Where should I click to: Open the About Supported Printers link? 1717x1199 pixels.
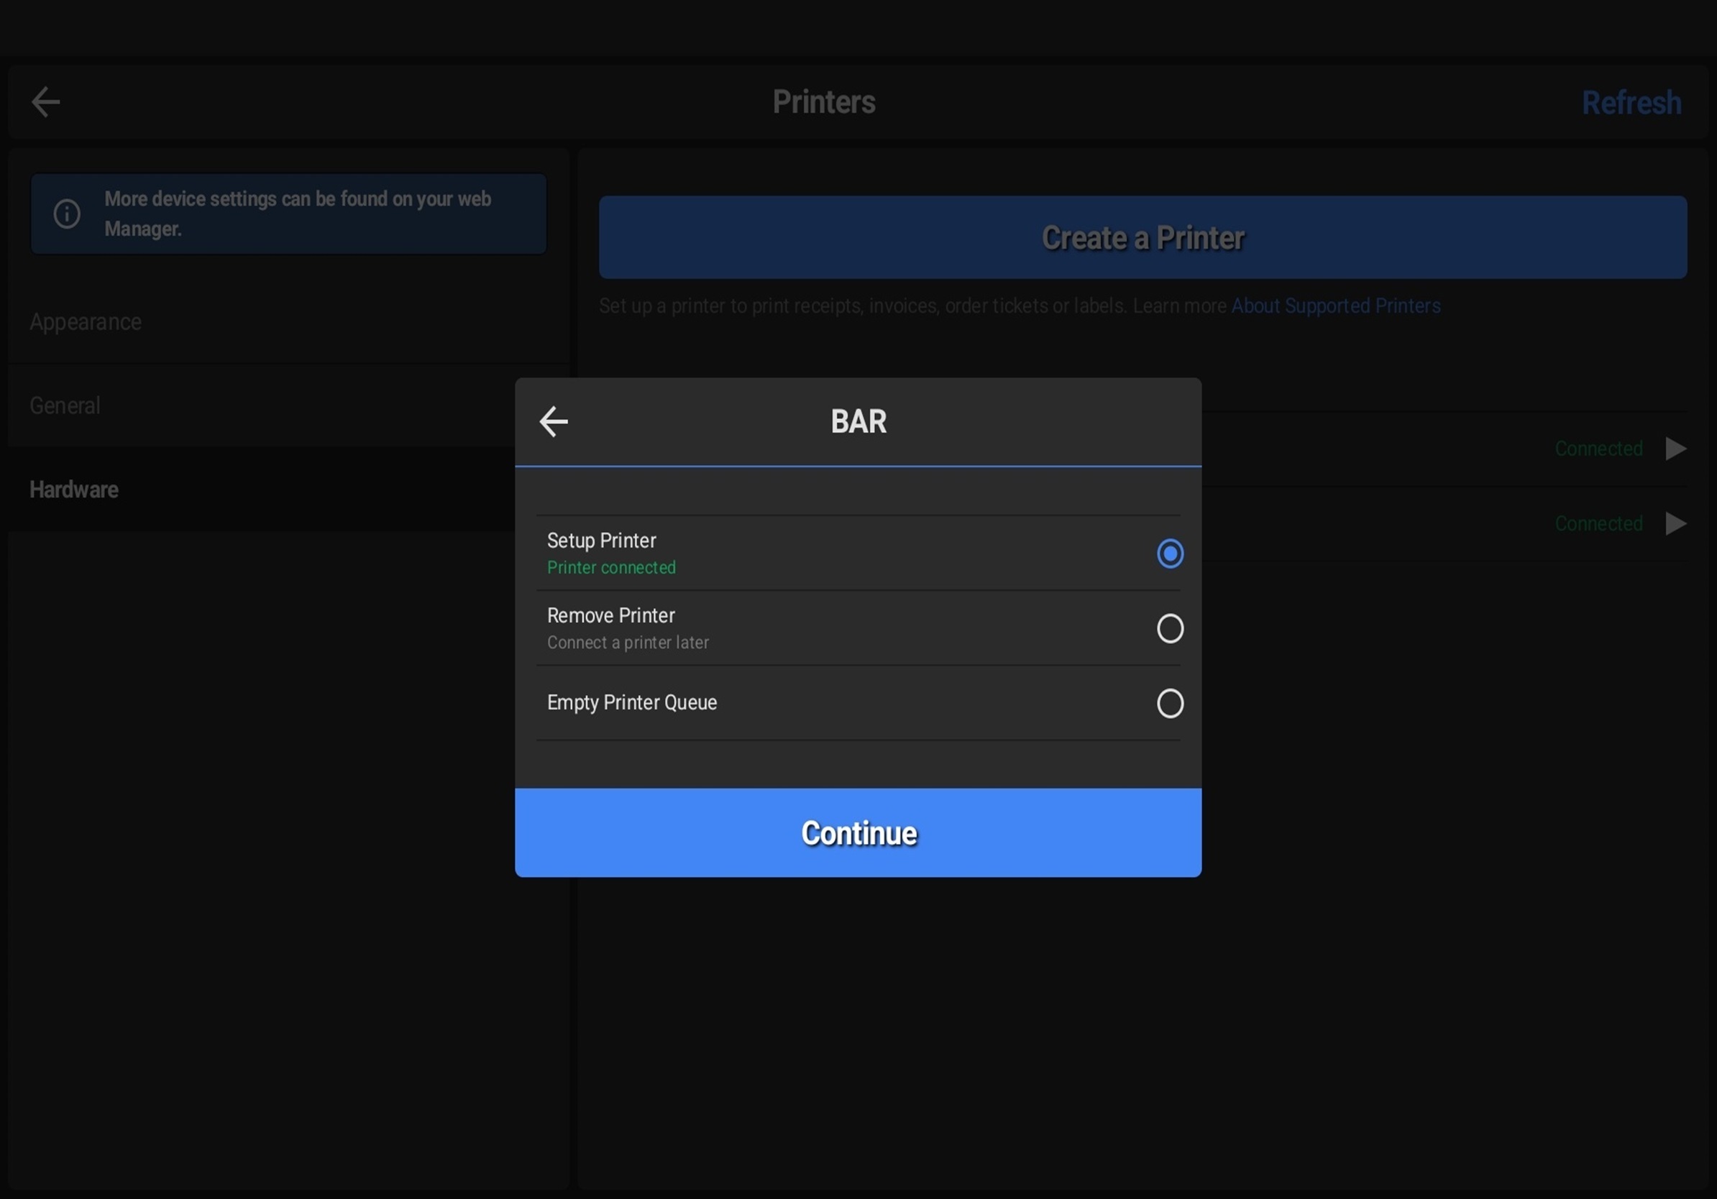(x=1336, y=306)
